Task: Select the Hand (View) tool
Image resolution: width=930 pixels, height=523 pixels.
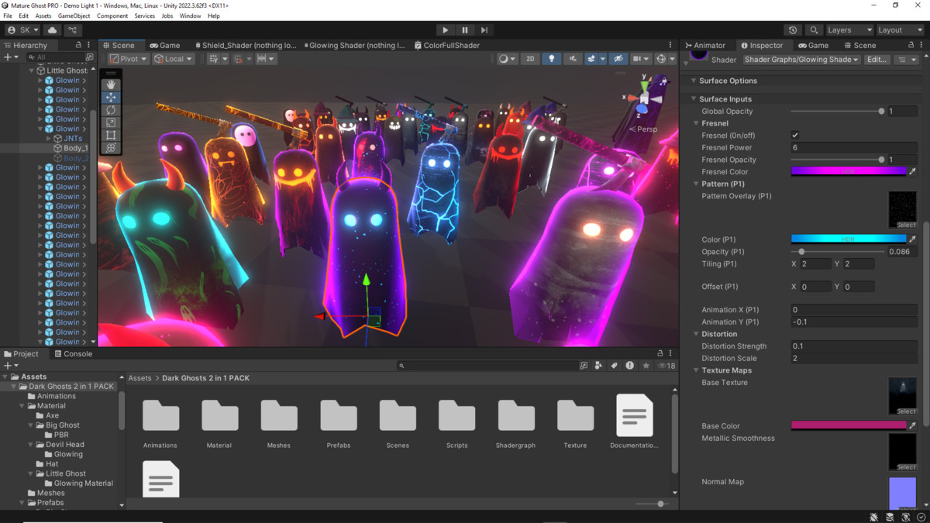Action: [x=111, y=84]
